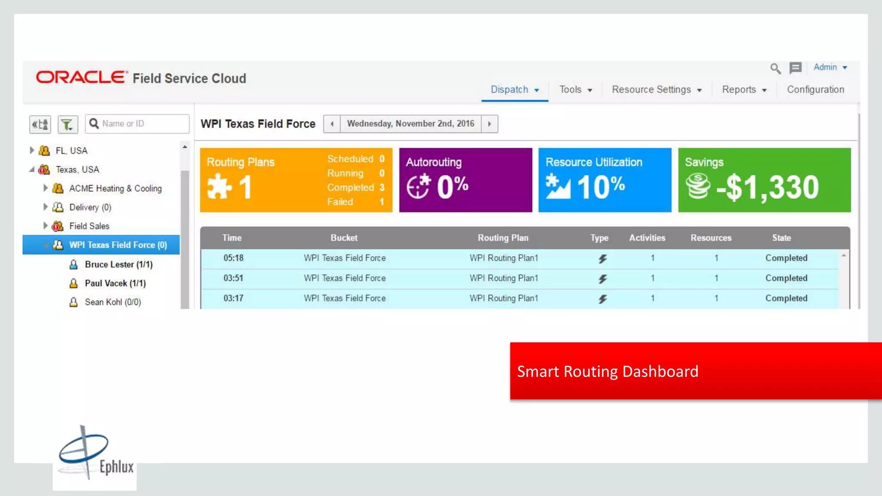The height and width of the screenshot is (496, 882).
Task: Go to the previous day arrow
Action: [332, 124]
